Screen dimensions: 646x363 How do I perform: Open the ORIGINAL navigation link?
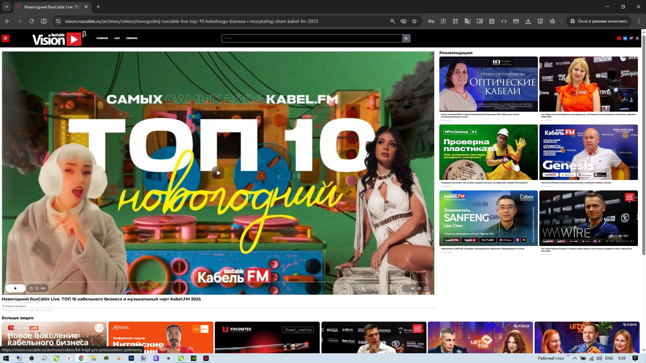(132, 38)
